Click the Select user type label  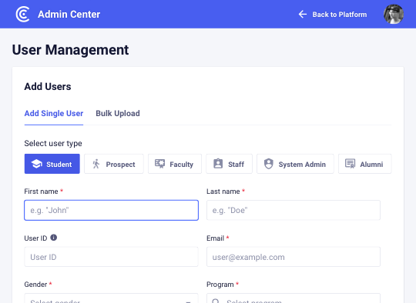pyautogui.click(x=53, y=143)
